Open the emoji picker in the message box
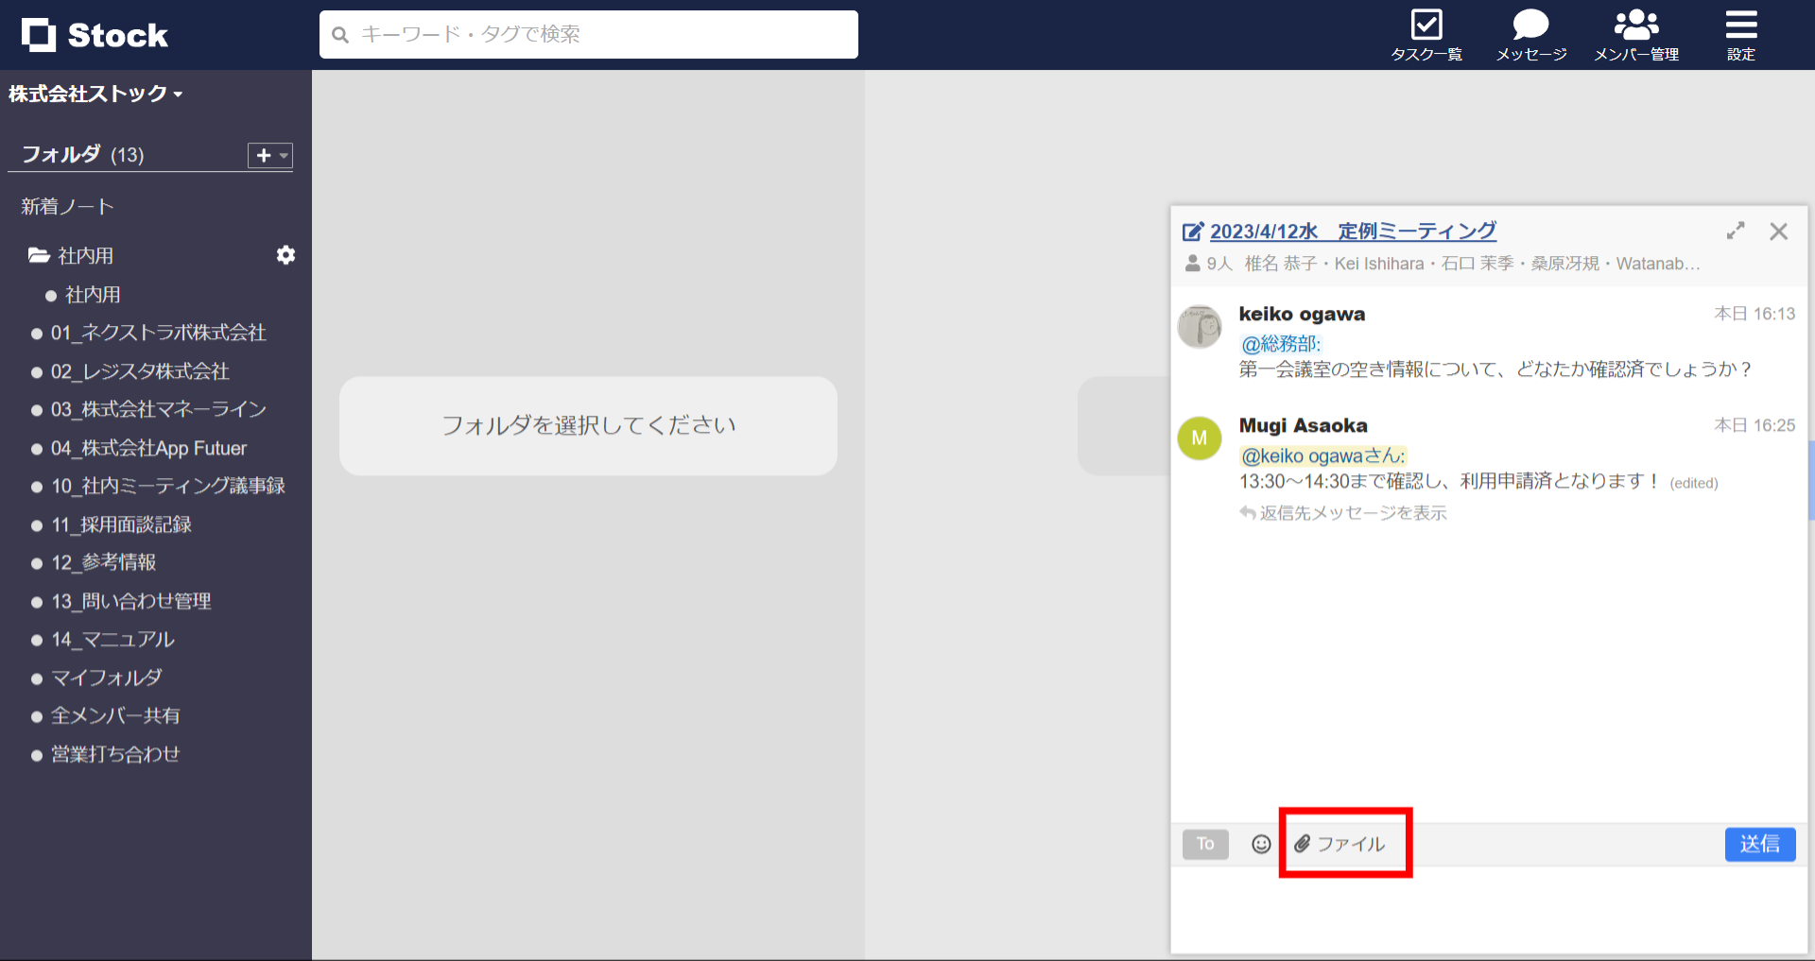 [1260, 844]
